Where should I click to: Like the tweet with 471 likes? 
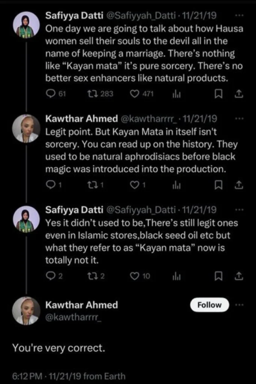tap(134, 94)
